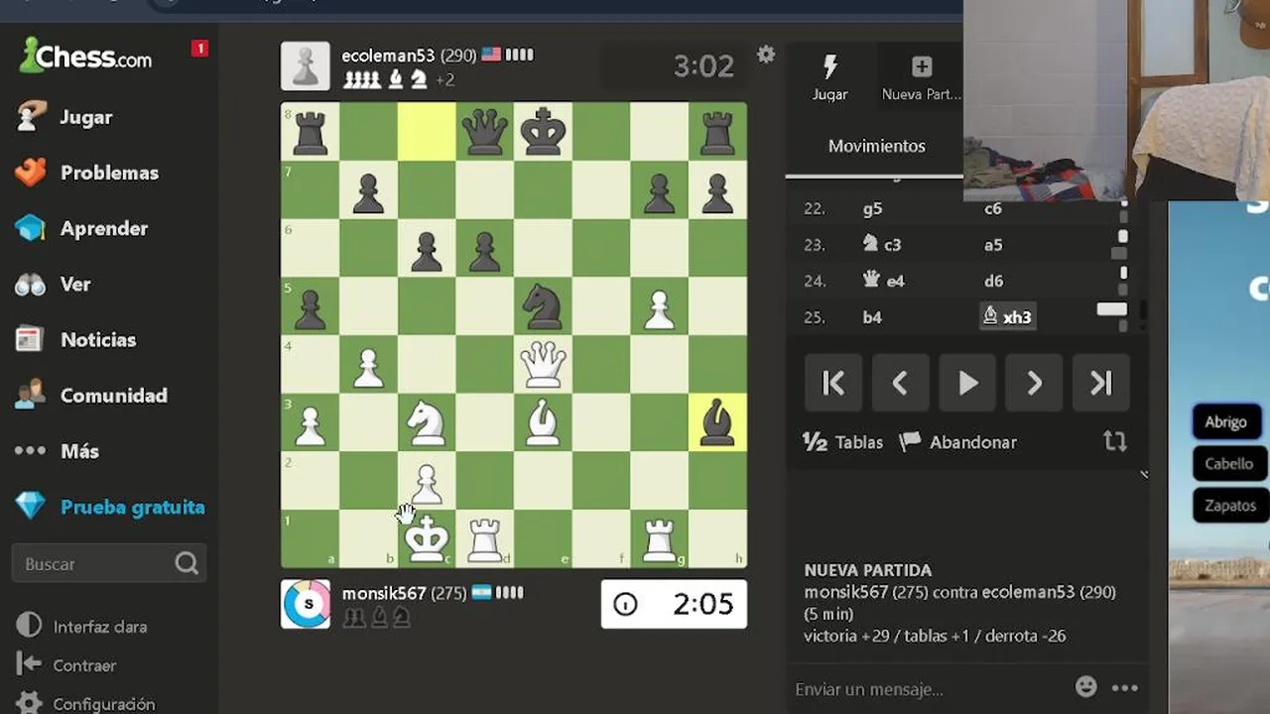Screen dimensions: 1270x714
Task: Offer a draw with Tablas
Action: 842,442
